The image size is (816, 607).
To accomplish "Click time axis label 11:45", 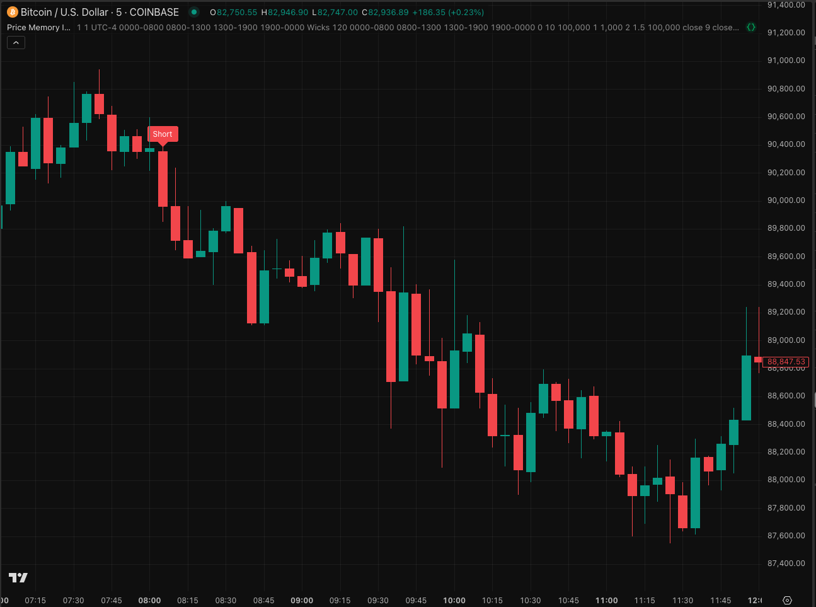I will [x=721, y=600].
